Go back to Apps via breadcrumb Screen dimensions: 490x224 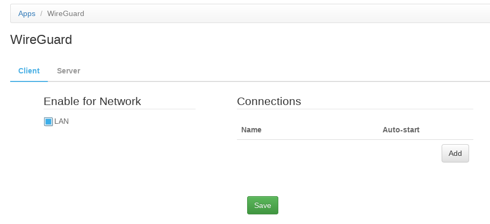[x=27, y=13]
